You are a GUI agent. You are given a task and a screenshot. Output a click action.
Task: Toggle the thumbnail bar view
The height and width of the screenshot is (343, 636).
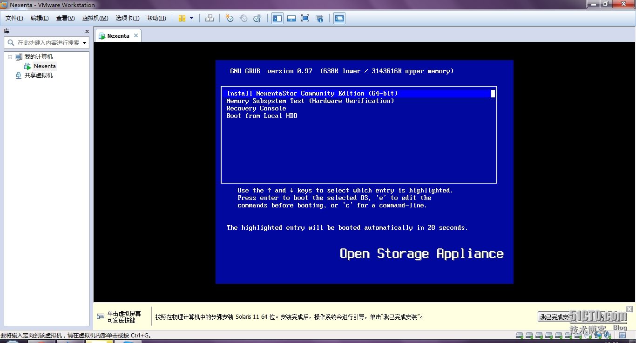click(x=291, y=18)
